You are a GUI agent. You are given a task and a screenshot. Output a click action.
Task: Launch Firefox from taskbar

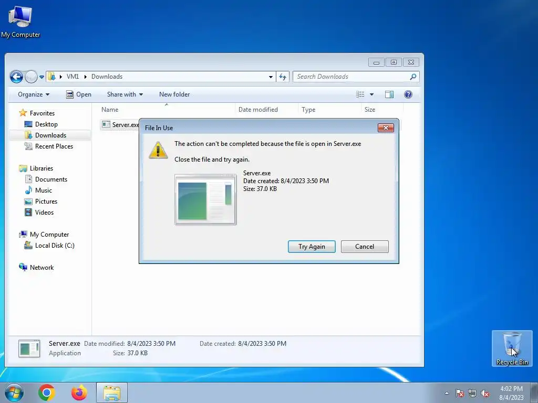(x=79, y=393)
